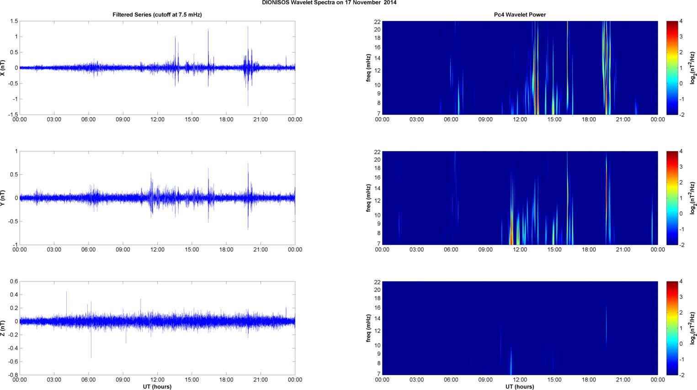Select the 'Pc4 Wavelet Power' column title
The image size is (697, 390).
click(520, 15)
